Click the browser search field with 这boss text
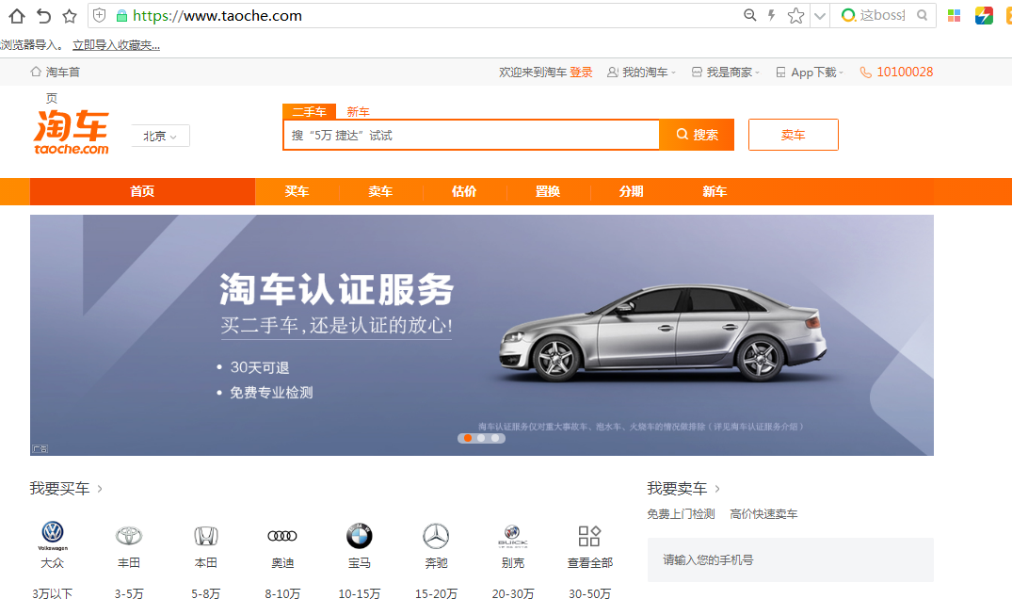This screenshot has width=1012, height=599. 882,15
